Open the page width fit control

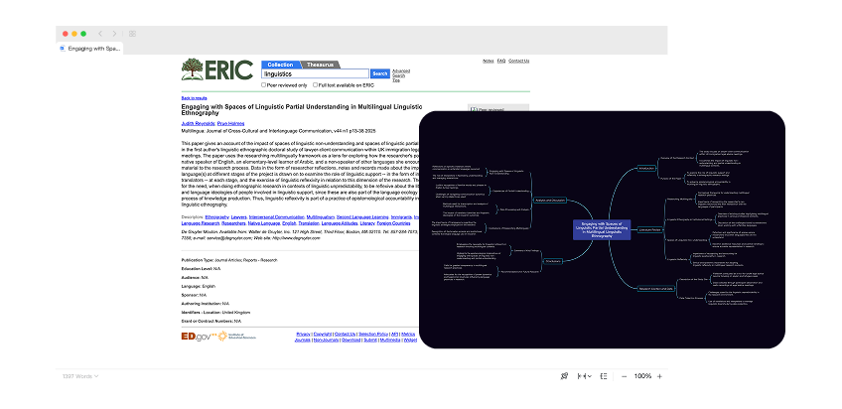(584, 376)
